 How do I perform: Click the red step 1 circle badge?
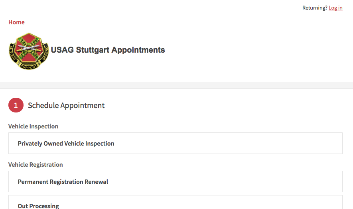click(16, 105)
